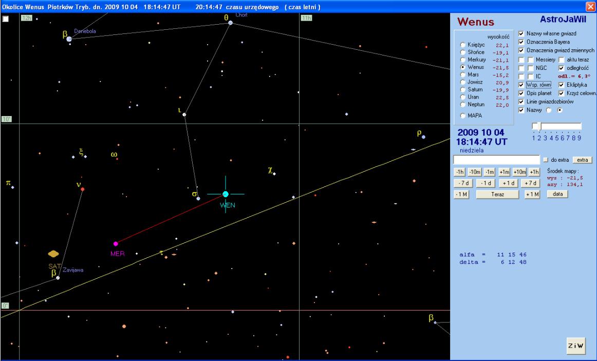This screenshot has width=597, height=361.
Task: Toggle Oznaczenia Bayera checkbox
Action: [521, 42]
